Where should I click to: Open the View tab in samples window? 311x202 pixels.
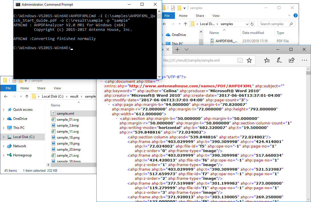click(x=216, y=16)
